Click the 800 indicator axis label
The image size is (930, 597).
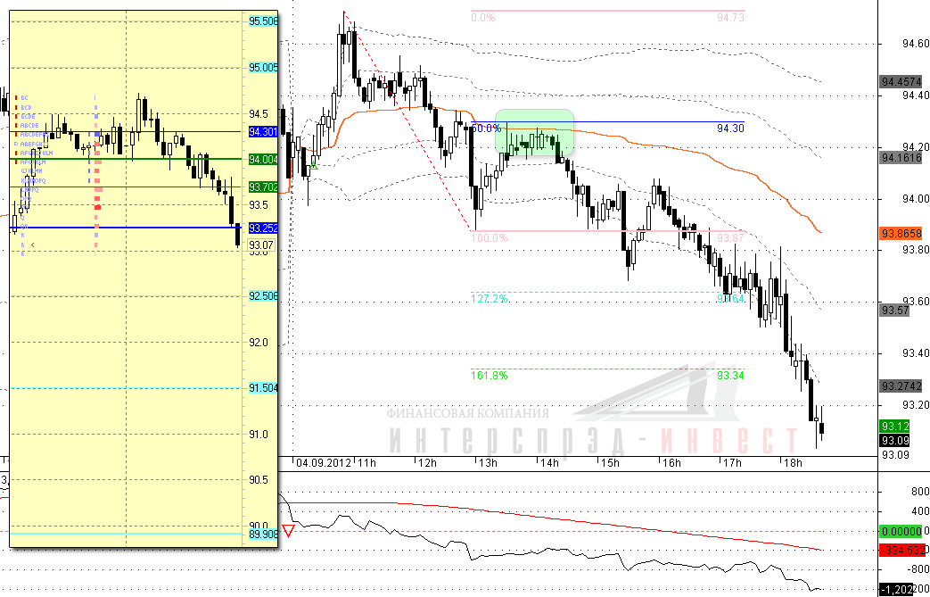point(919,492)
